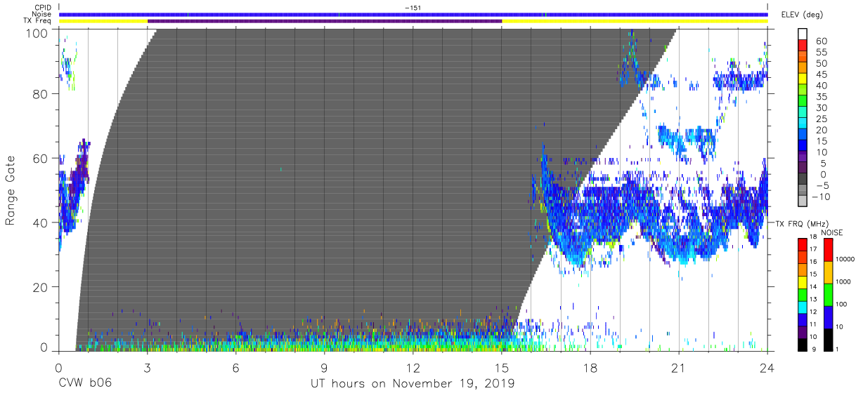Click the TX FRQ (MHz) legend title
This screenshot has width=863, height=398.
800,223
